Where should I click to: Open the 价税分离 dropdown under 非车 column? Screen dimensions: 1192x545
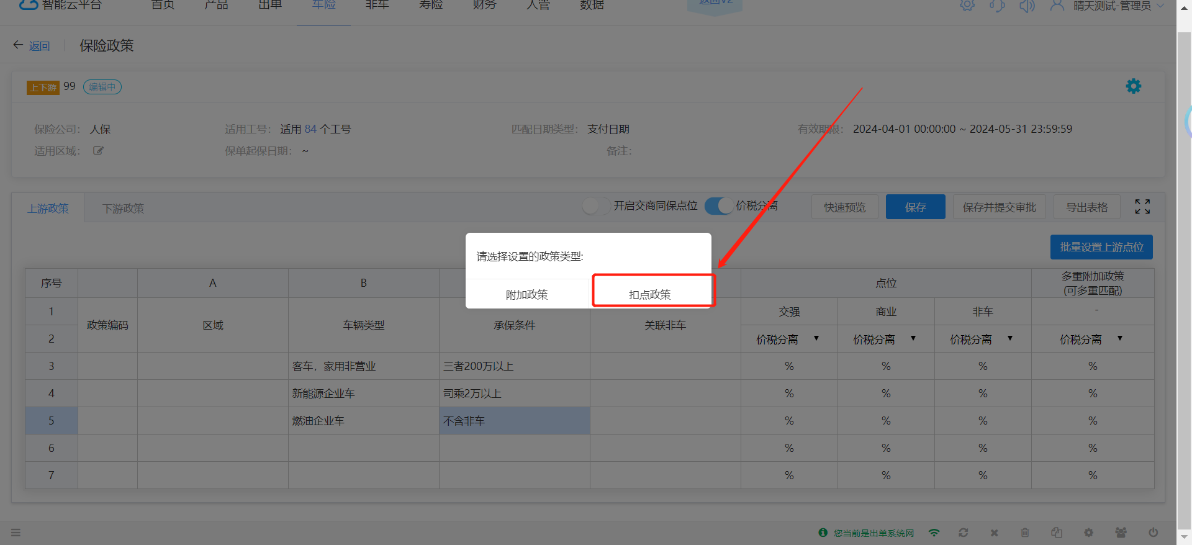(1010, 339)
